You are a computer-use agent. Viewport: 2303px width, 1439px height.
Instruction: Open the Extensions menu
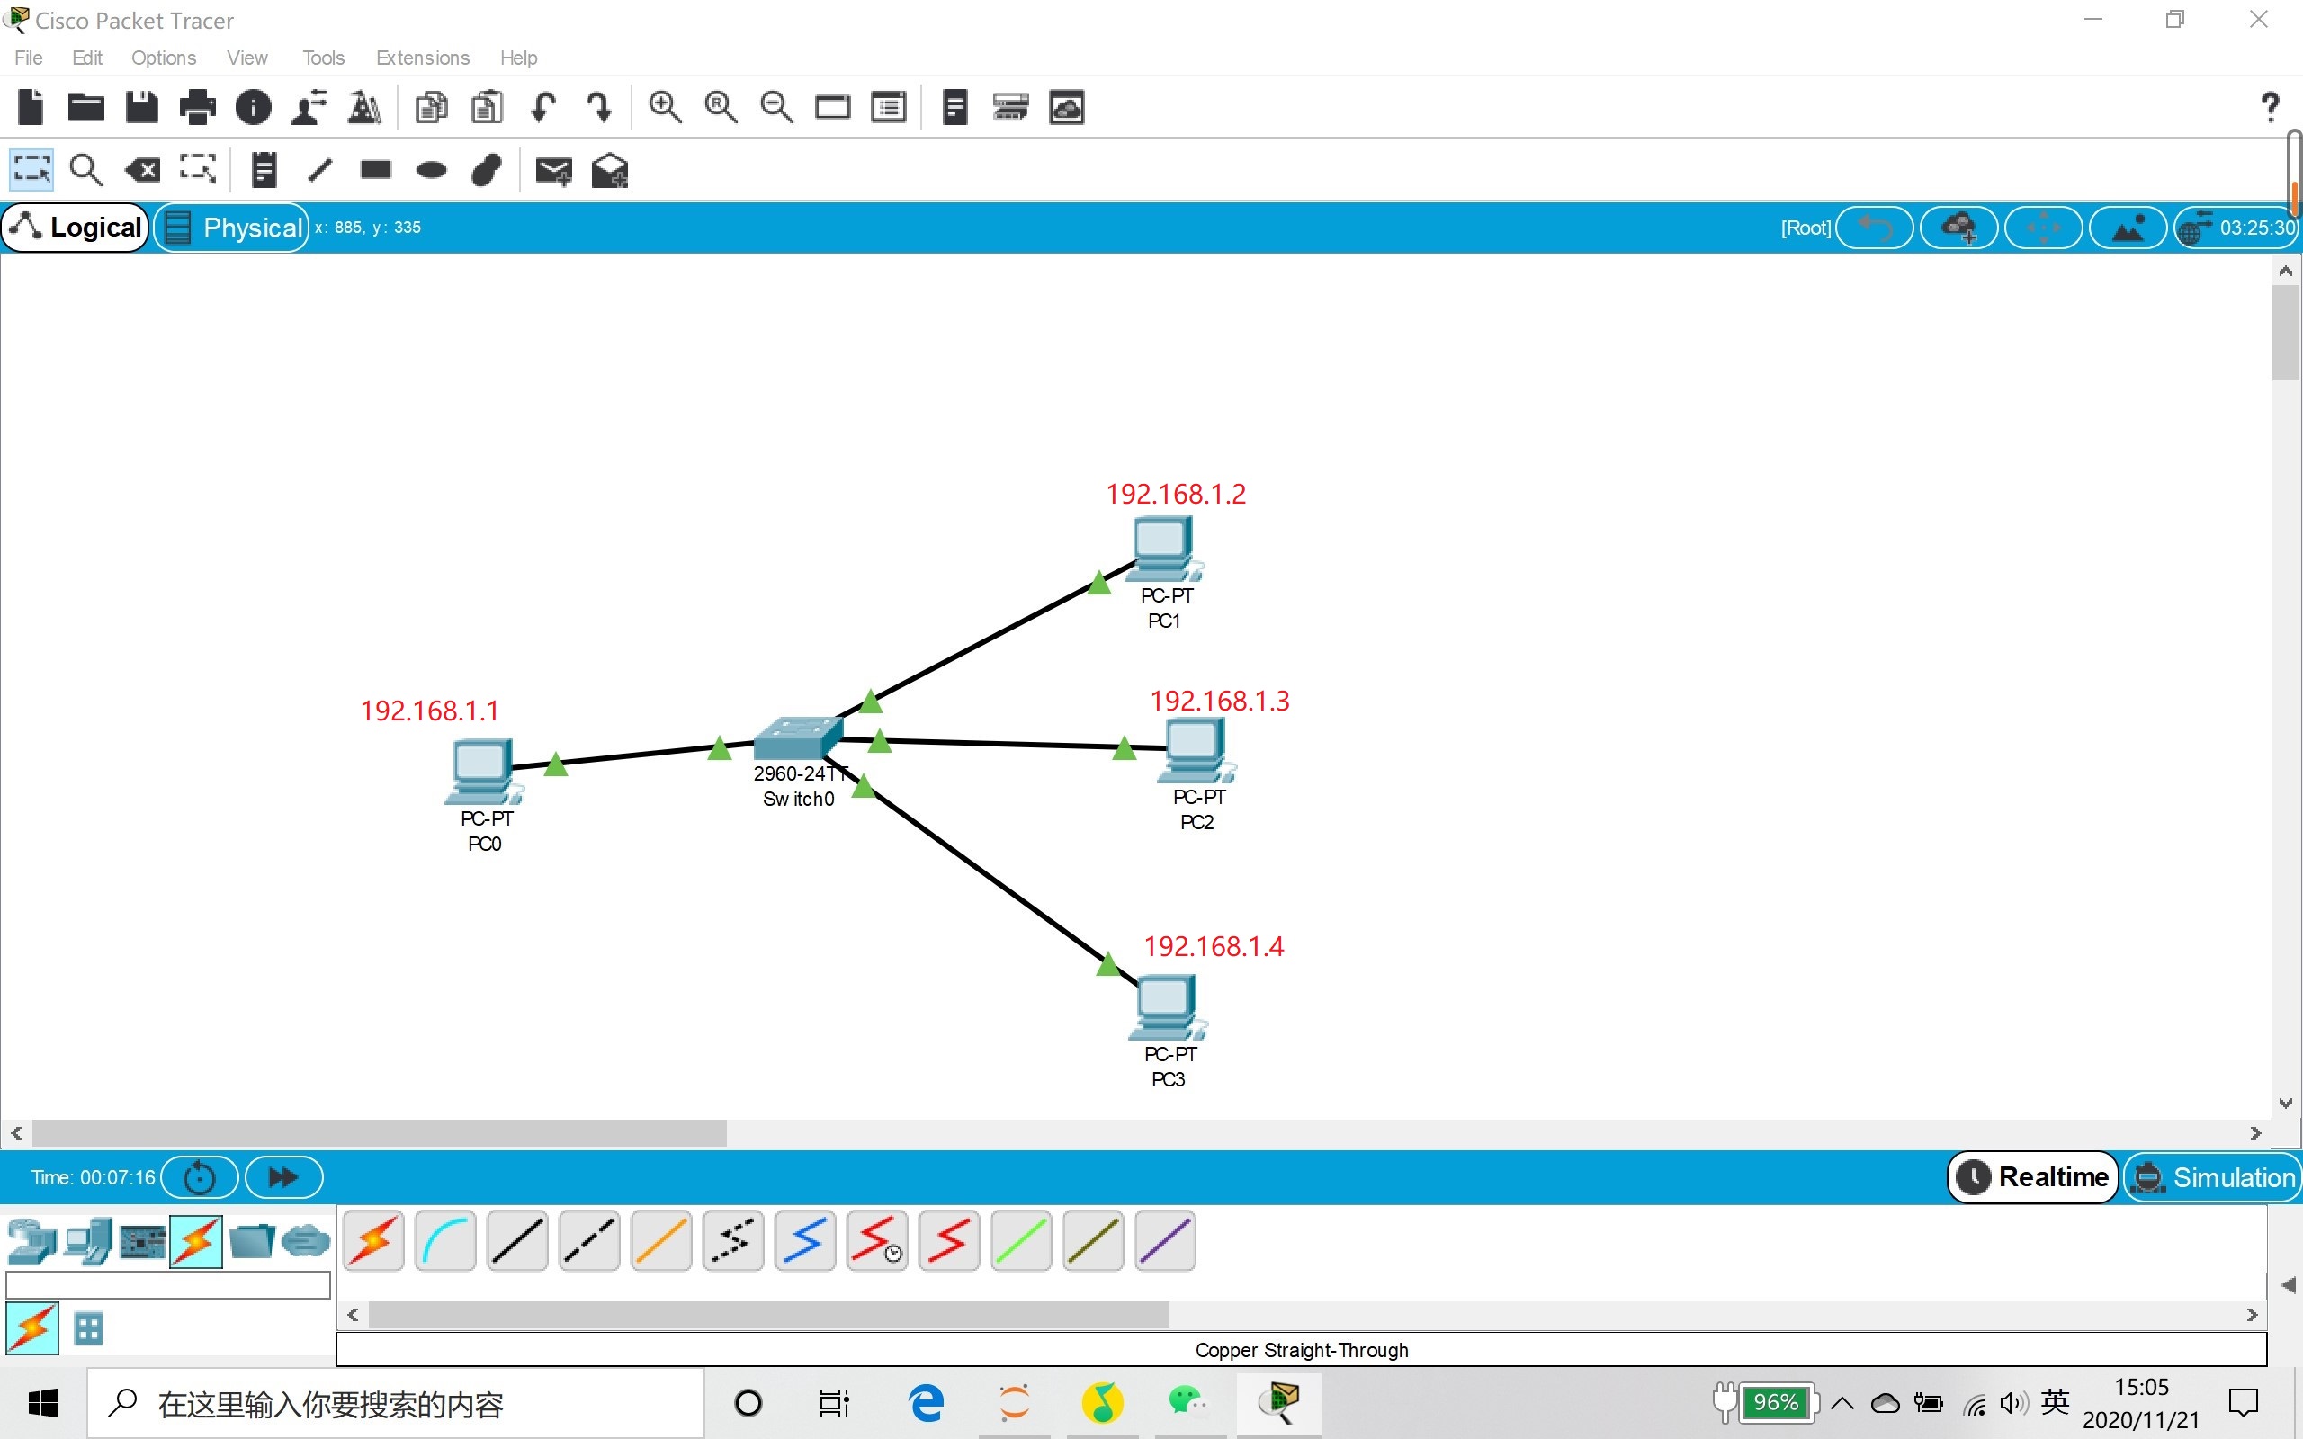pos(422,57)
